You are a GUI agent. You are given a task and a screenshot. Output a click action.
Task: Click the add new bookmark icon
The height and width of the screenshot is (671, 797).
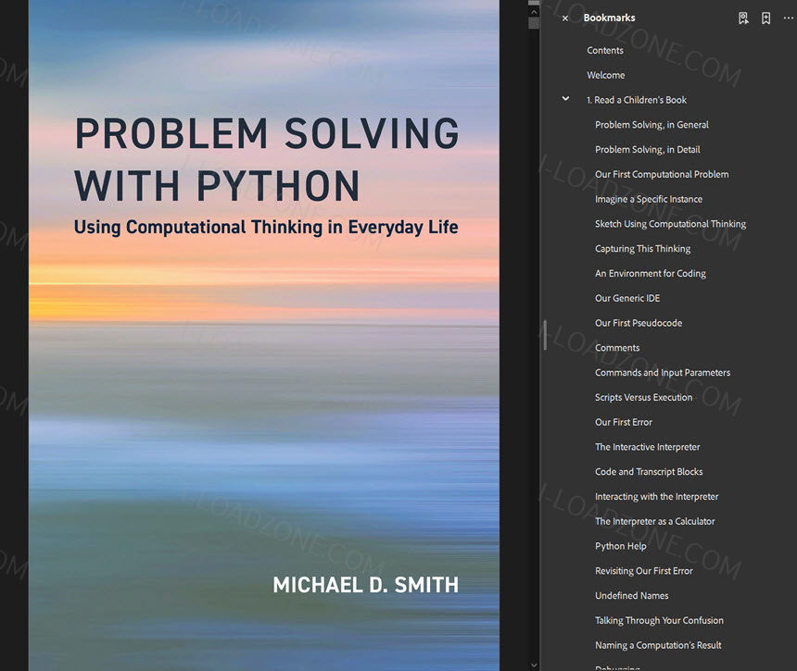click(765, 19)
